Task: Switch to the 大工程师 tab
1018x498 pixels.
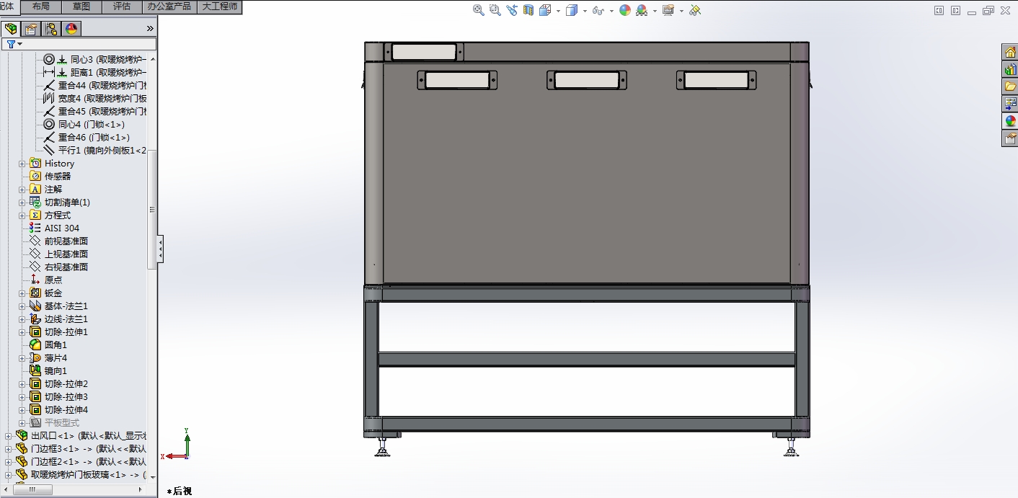Action: coord(219,6)
